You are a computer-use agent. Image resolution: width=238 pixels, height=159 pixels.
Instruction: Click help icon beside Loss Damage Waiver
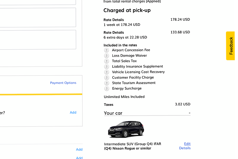tap(107, 56)
